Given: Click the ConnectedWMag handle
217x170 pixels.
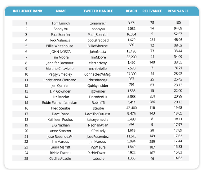Looking at the screenshot, I should [98, 74].
